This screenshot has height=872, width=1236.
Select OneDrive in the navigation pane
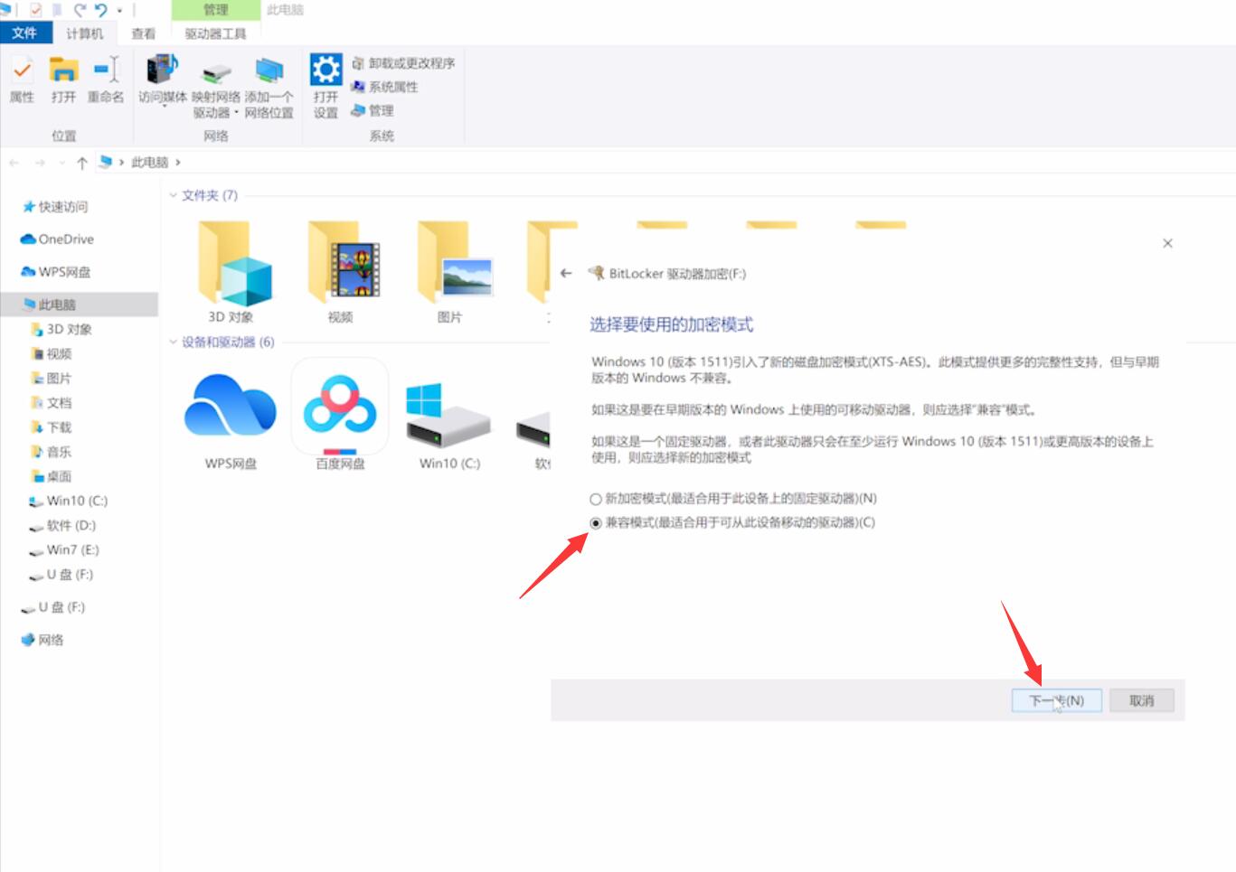click(57, 239)
